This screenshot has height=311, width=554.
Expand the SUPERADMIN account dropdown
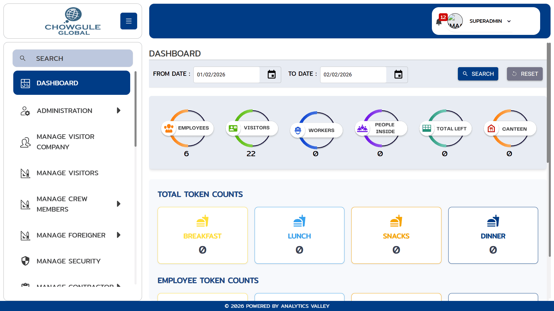click(x=490, y=21)
